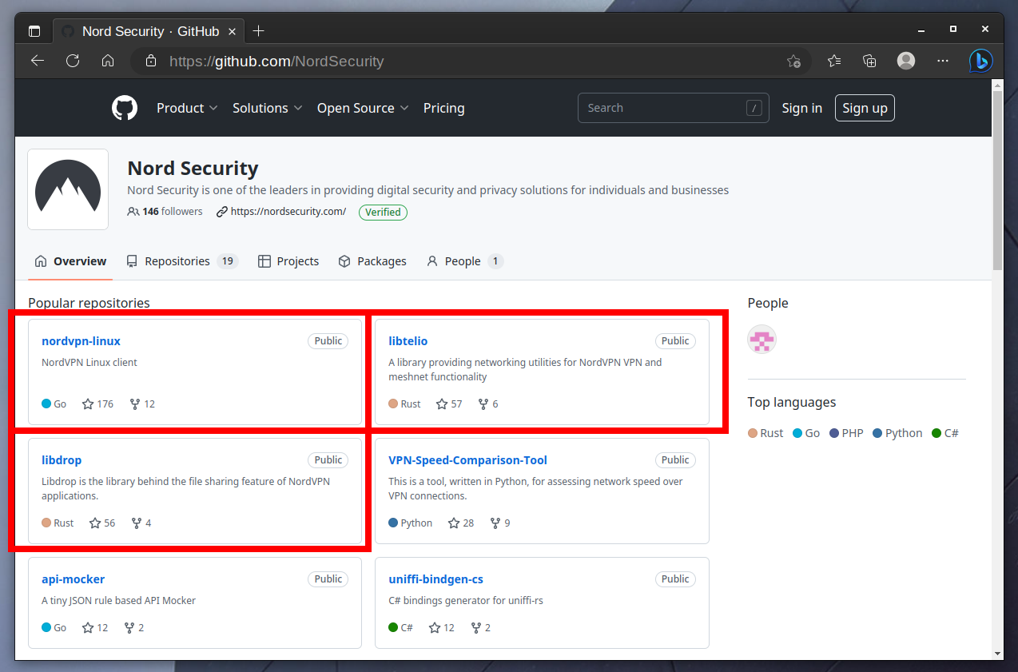The height and width of the screenshot is (672, 1018).
Task: Open the 146 followers link
Action: click(x=165, y=212)
